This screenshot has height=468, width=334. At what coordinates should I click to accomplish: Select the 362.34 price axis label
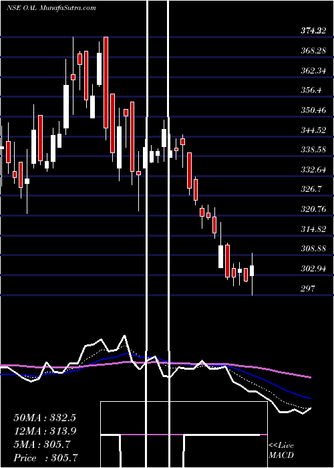pyautogui.click(x=313, y=71)
